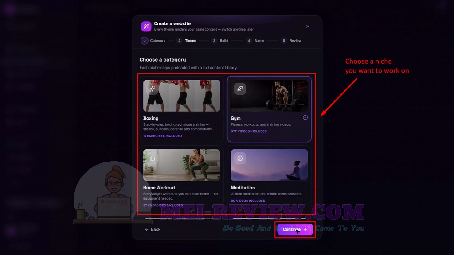Toggle the Gym selected checkmark
The height and width of the screenshot is (255, 454).
[x=305, y=117]
